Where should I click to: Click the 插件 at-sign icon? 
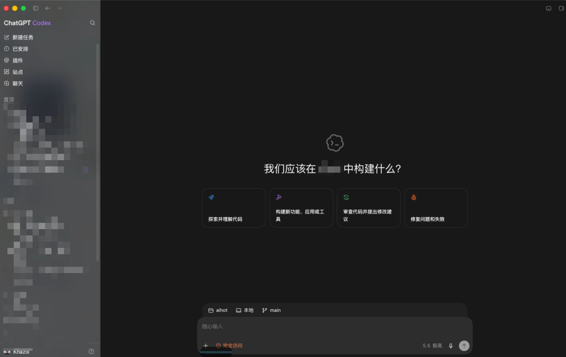click(x=7, y=60)
